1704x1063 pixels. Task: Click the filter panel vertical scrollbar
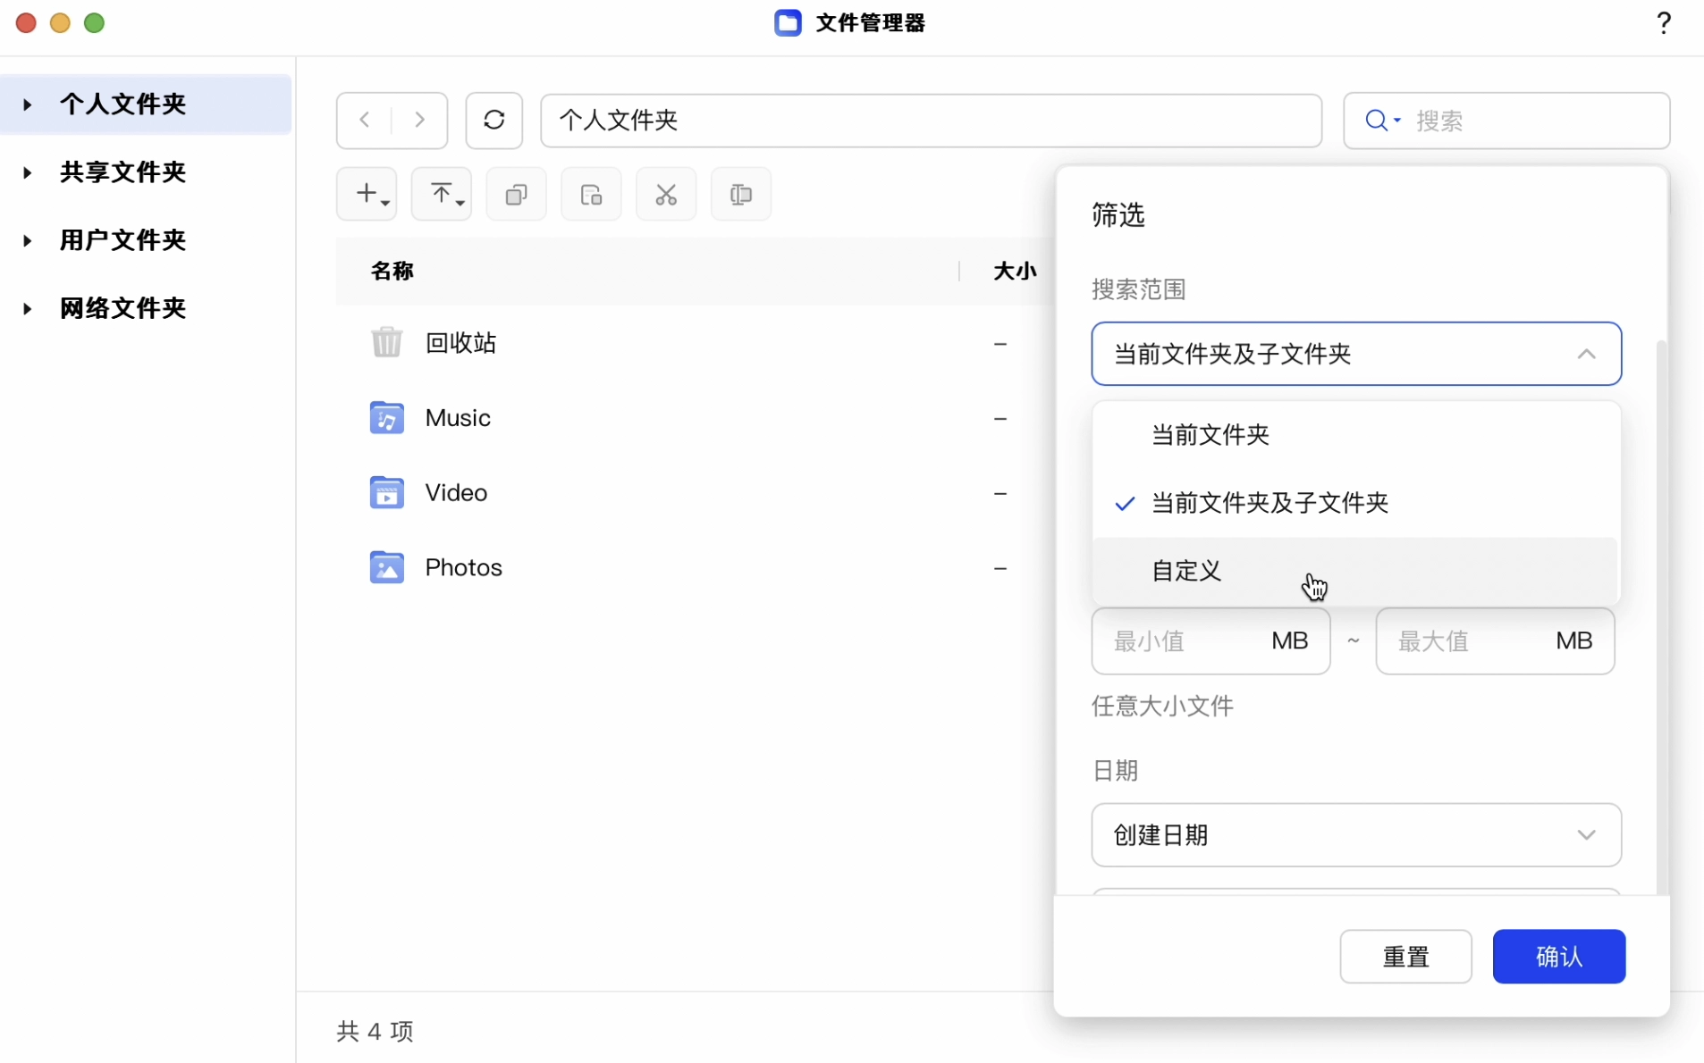click(x=1661, y=616)
